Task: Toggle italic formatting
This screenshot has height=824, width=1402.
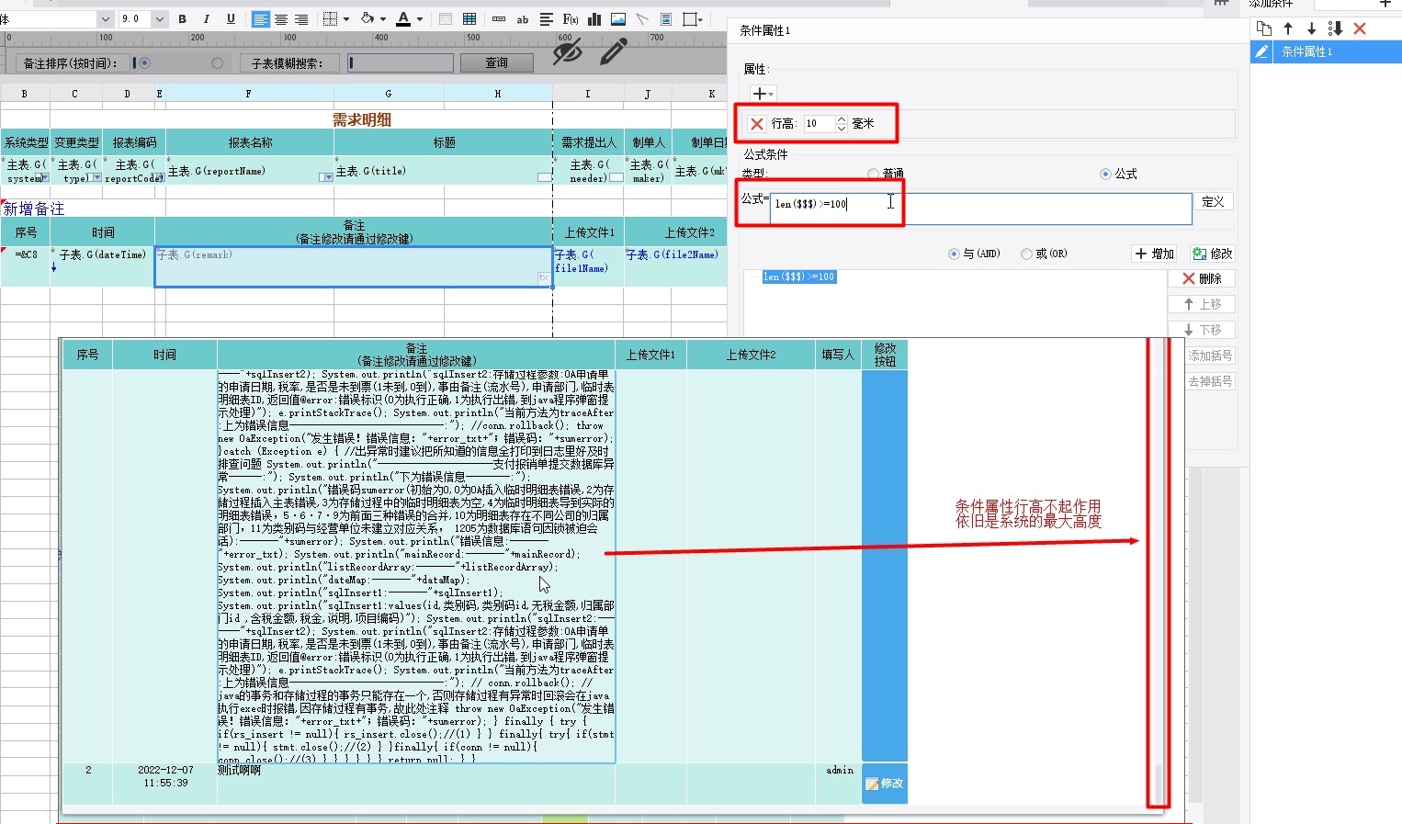Action: coord(206,18)
